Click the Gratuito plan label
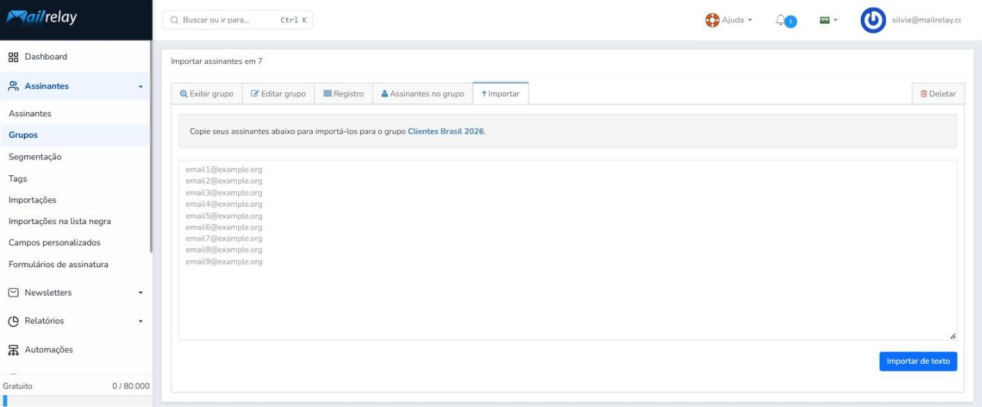 click(x=17, y=385)
